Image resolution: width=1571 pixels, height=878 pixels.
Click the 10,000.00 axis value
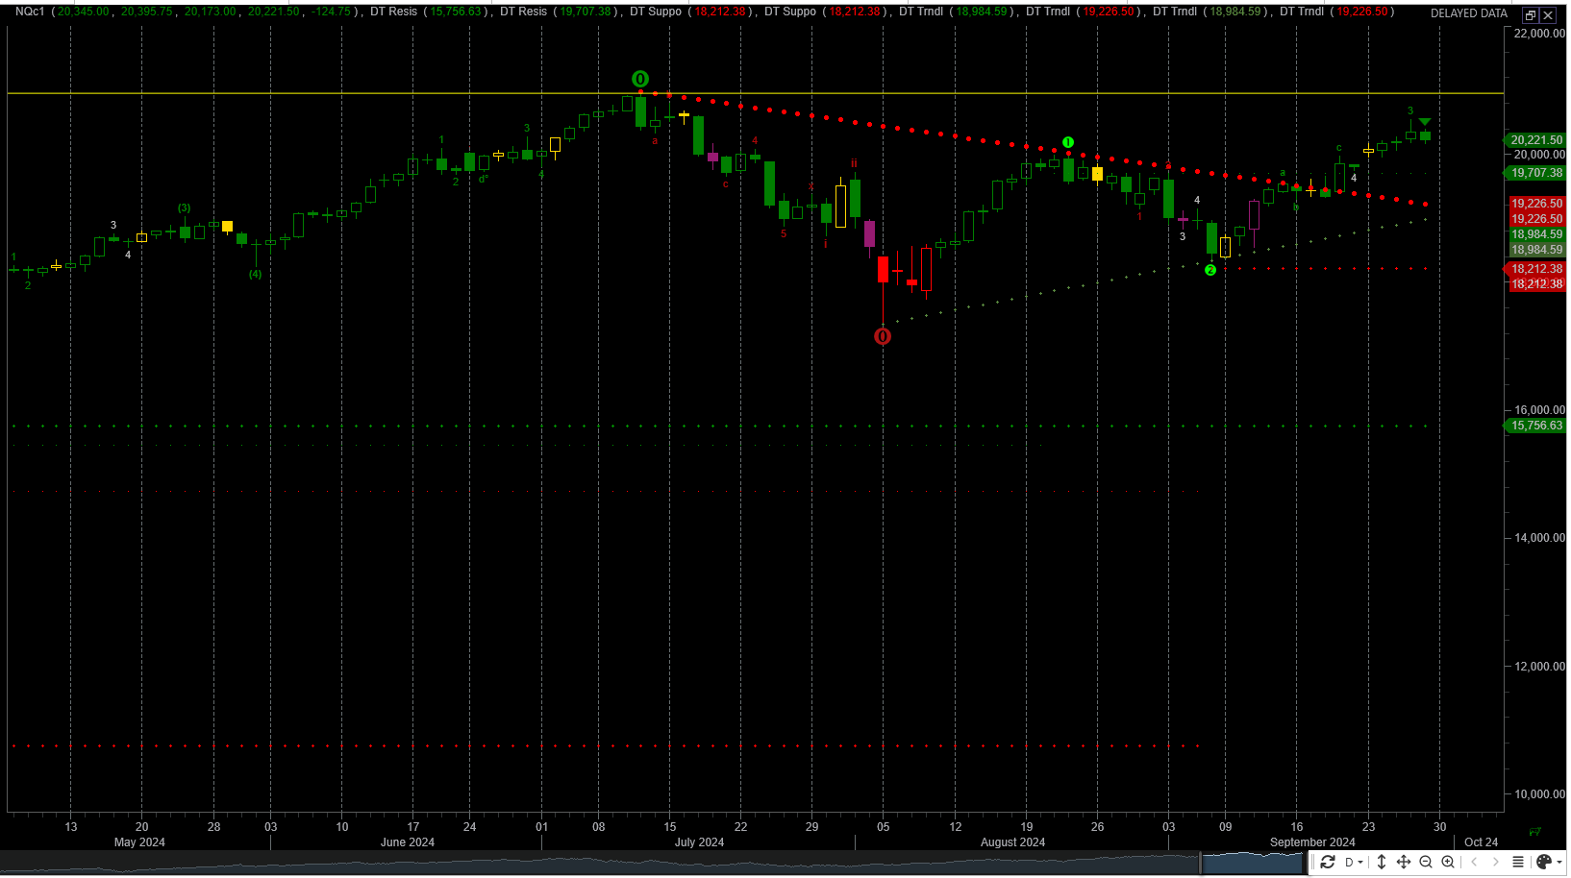[1539, 794]
